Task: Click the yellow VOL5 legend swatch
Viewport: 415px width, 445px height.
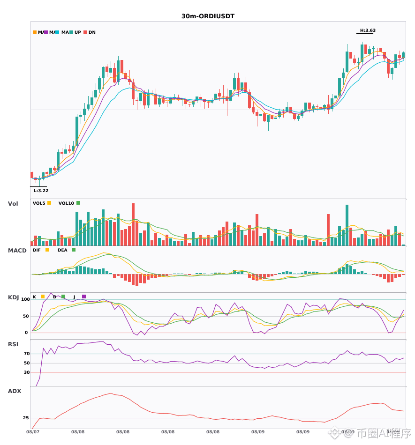Action: [x=49, y=203]
